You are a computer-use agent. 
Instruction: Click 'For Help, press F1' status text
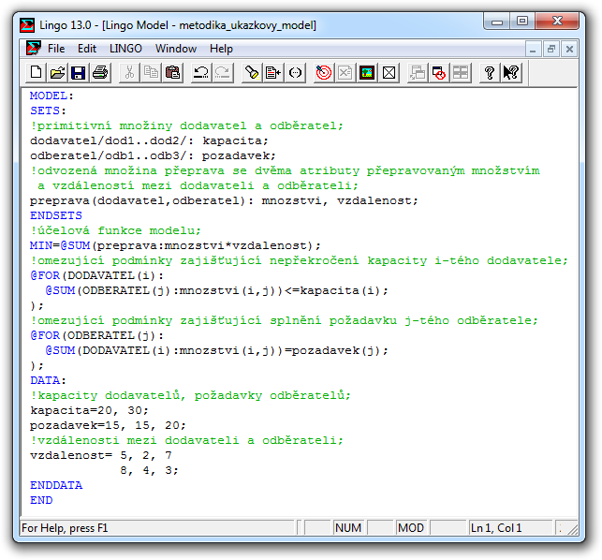point(65,528)
